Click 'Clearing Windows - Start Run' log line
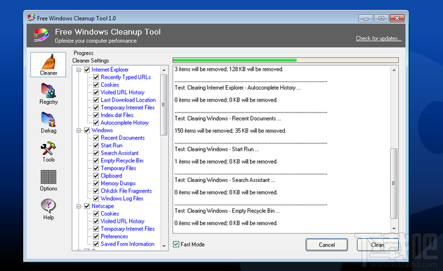Image resolution: width=443 pixels, height=271 pixels. tap(216, 149)
